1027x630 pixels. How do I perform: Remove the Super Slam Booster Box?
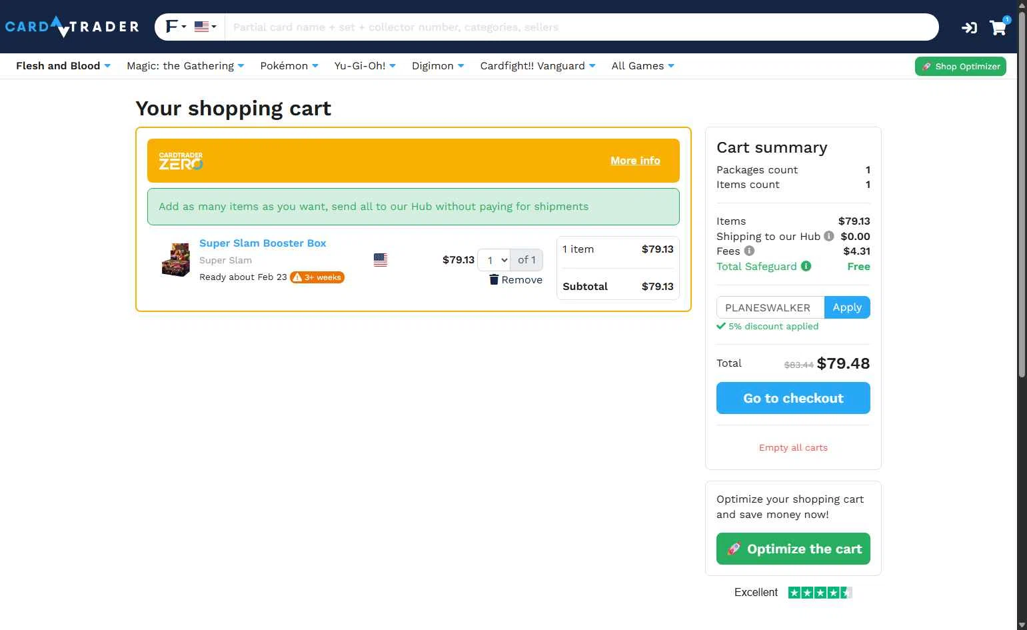point(516,280)
